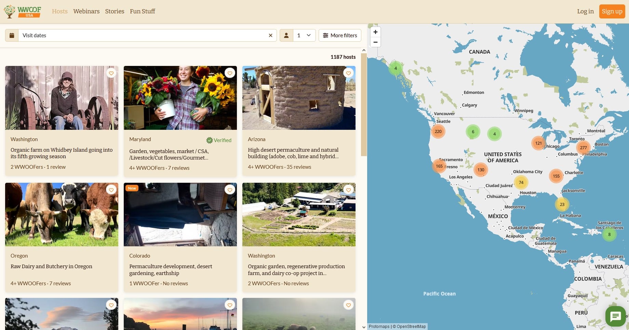629x330 pixels.
Task: Click the 165 hosts cluster near Sacramento
Action: (x=439, y=166)
